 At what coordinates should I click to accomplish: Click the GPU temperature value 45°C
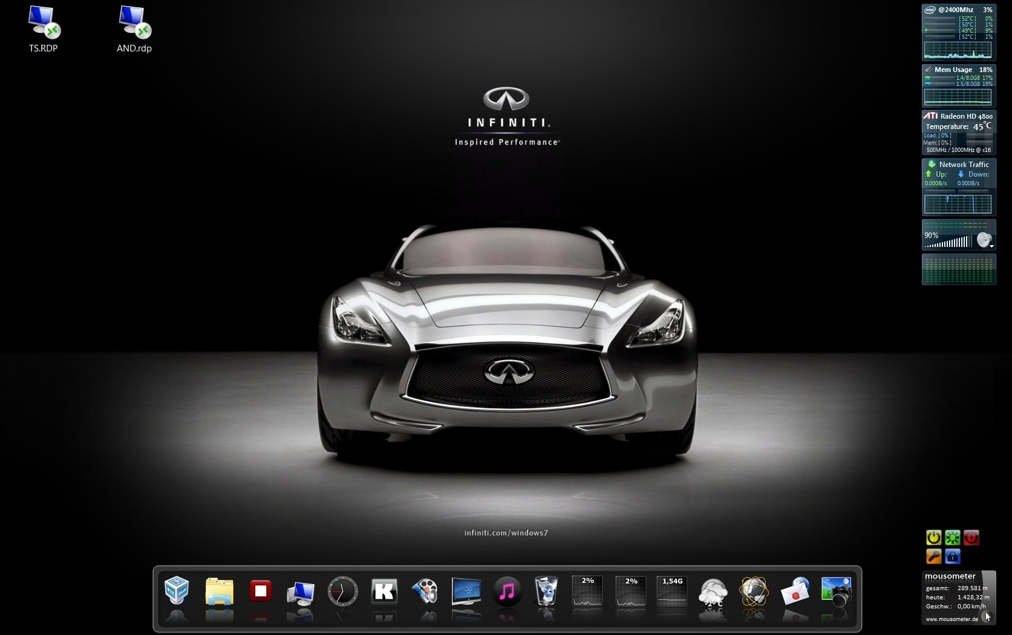[982, 127]
